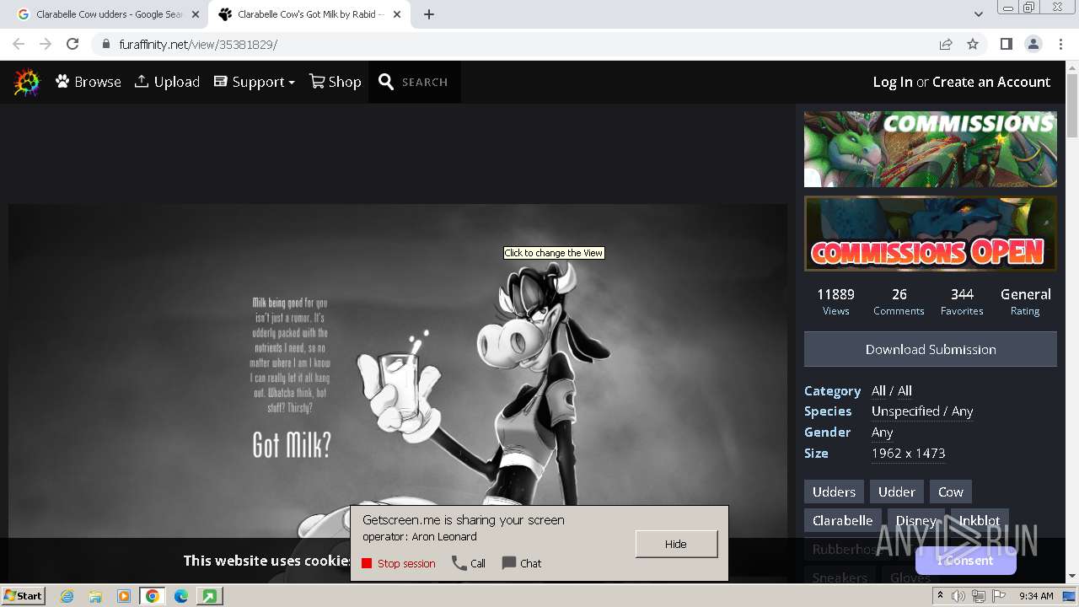Open Microsoft Edge from taskbar
1079x607 pixels.
(x=181, y=596)
